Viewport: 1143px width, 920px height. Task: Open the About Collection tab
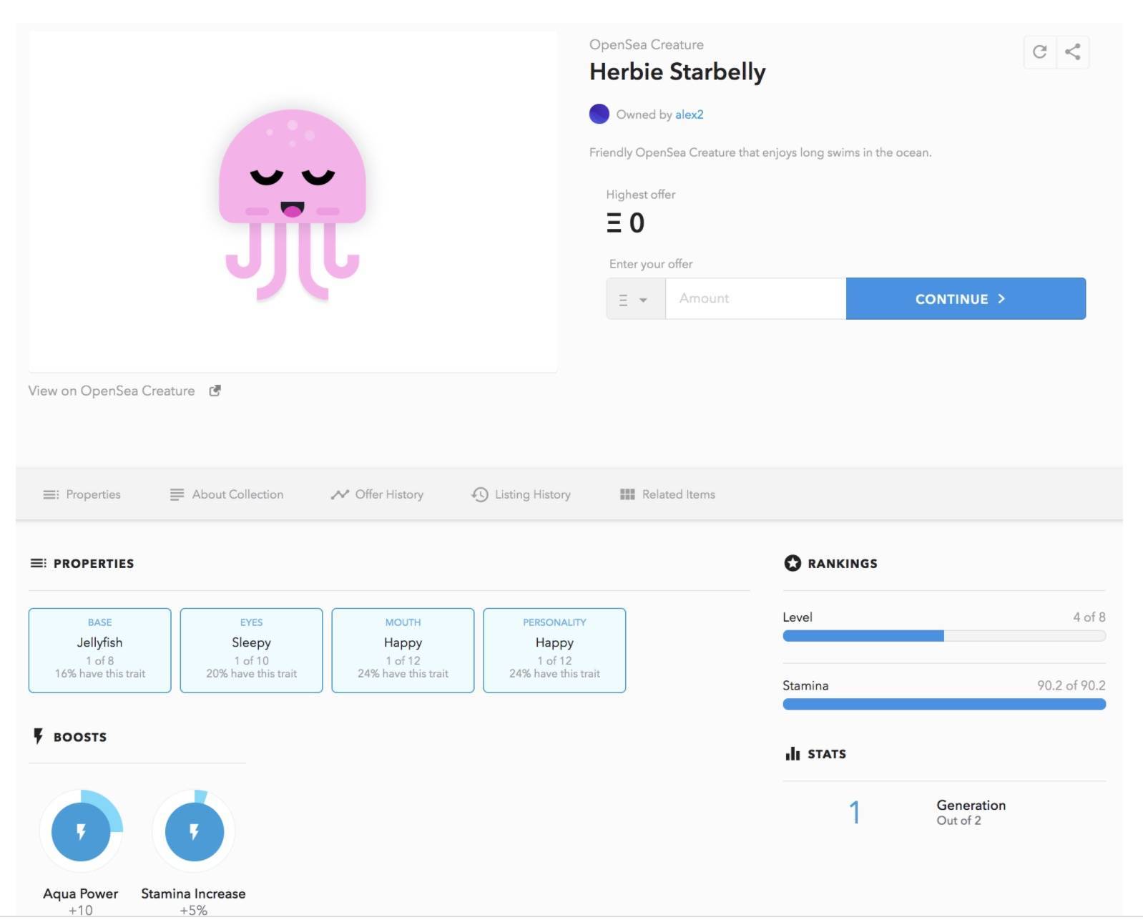point(227,494)
